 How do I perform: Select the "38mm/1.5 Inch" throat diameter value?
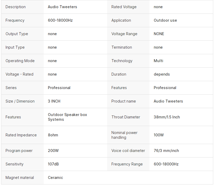coord(167,117)
